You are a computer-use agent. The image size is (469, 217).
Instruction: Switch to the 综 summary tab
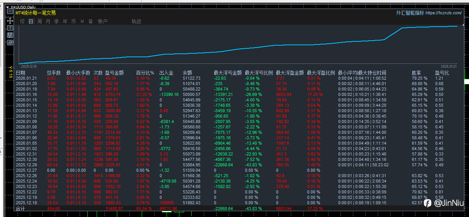(23, 22)
